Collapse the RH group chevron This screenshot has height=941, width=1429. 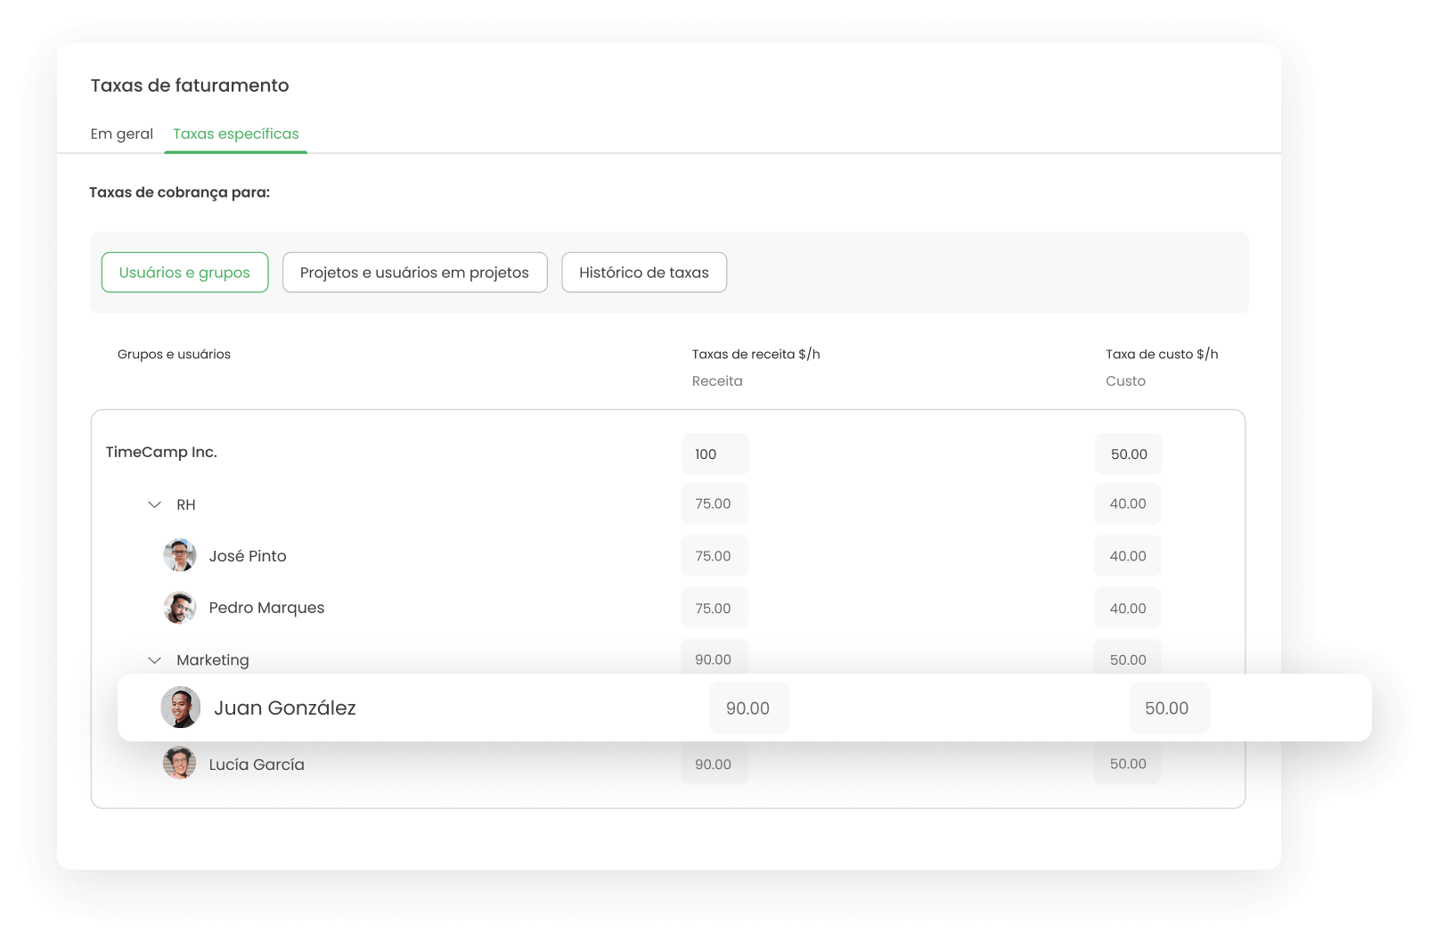coord(154,504)
